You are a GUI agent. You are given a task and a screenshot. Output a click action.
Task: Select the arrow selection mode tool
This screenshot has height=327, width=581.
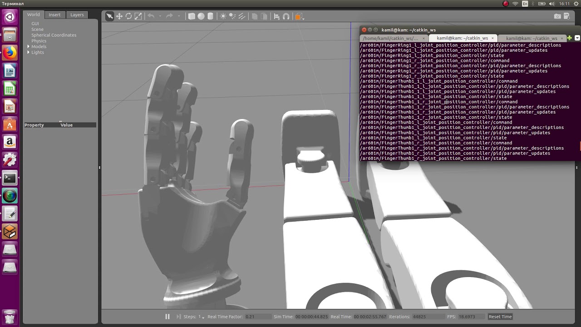pos(109,16)
